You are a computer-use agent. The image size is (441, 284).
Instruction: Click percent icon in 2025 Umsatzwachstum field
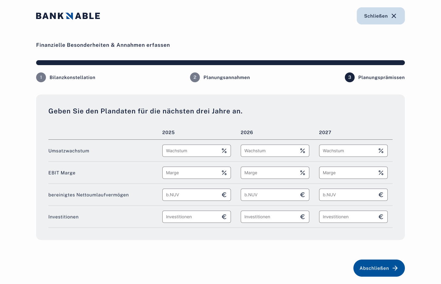(224, 151)
